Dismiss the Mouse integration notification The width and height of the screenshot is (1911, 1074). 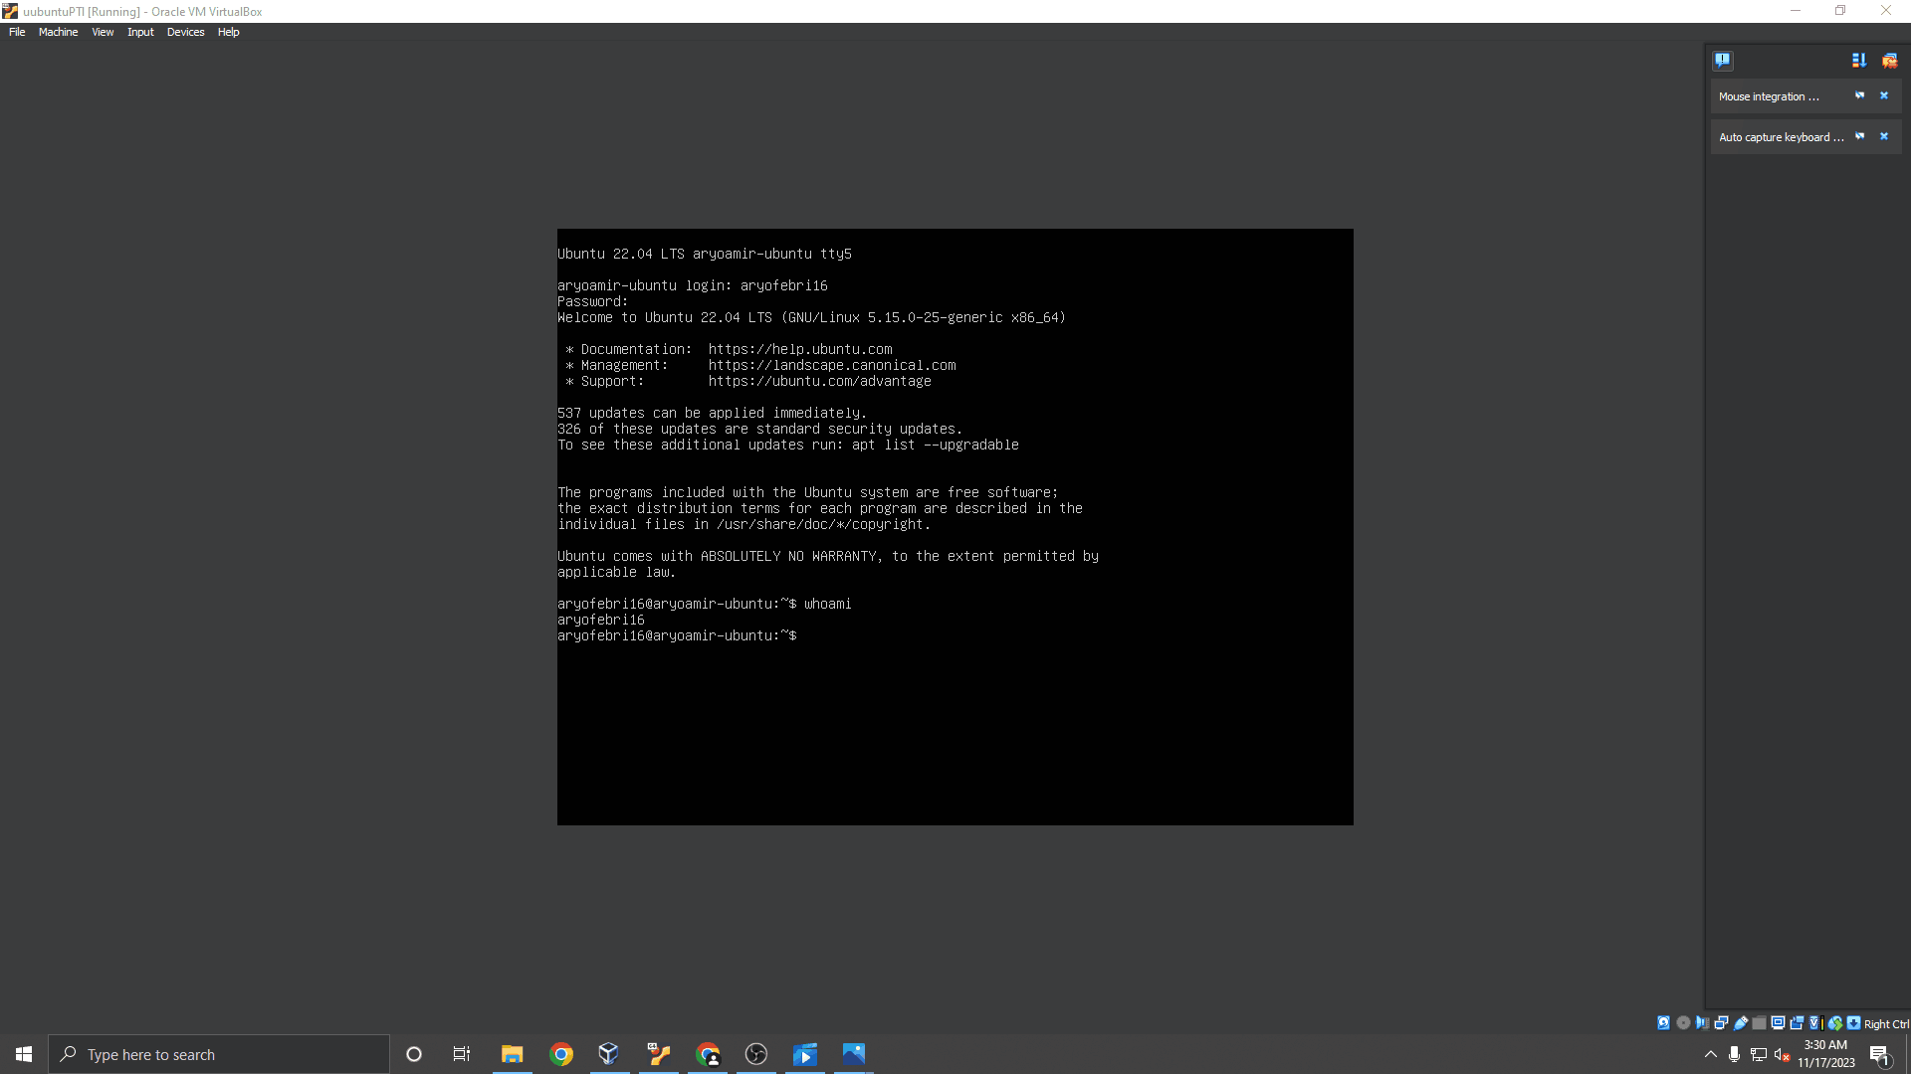click(1883, 95)
